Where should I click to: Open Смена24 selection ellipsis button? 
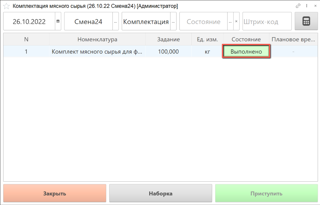(x=115, y=21)
